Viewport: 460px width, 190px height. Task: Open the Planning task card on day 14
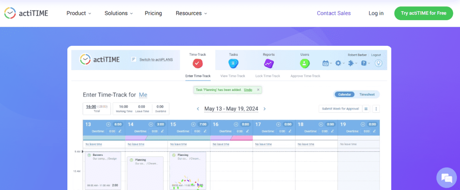pyautogui.click(x=145, y=173)
